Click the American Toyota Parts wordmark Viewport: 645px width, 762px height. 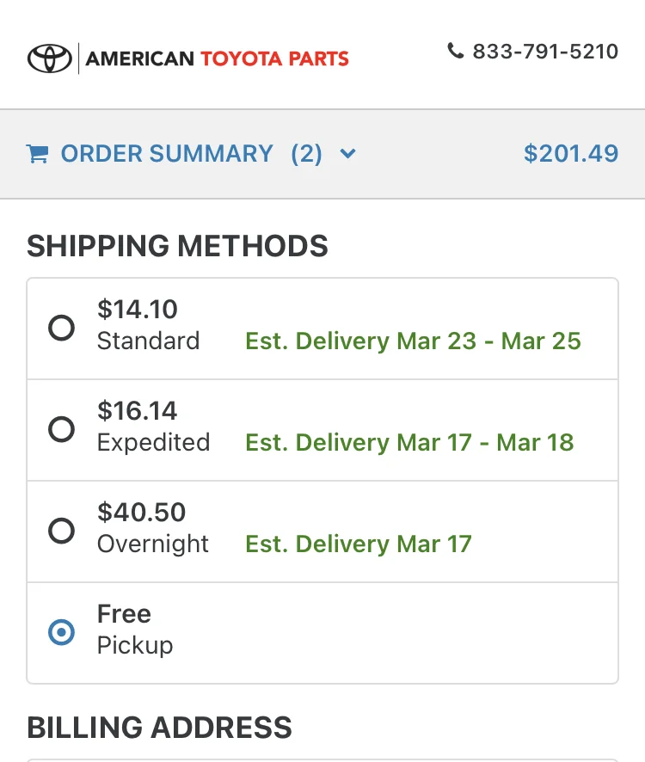coord(218,59)
